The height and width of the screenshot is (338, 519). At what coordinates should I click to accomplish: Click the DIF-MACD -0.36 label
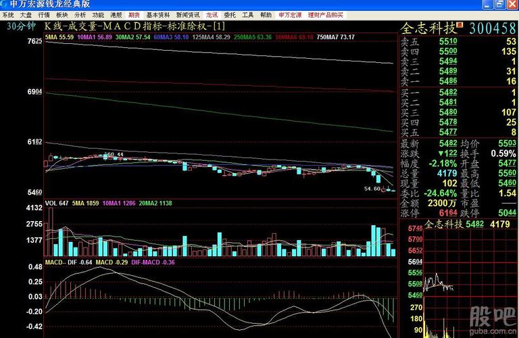[x=153, y=262]
